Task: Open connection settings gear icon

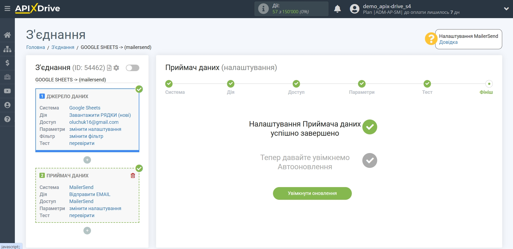Action: click(116, 68)
